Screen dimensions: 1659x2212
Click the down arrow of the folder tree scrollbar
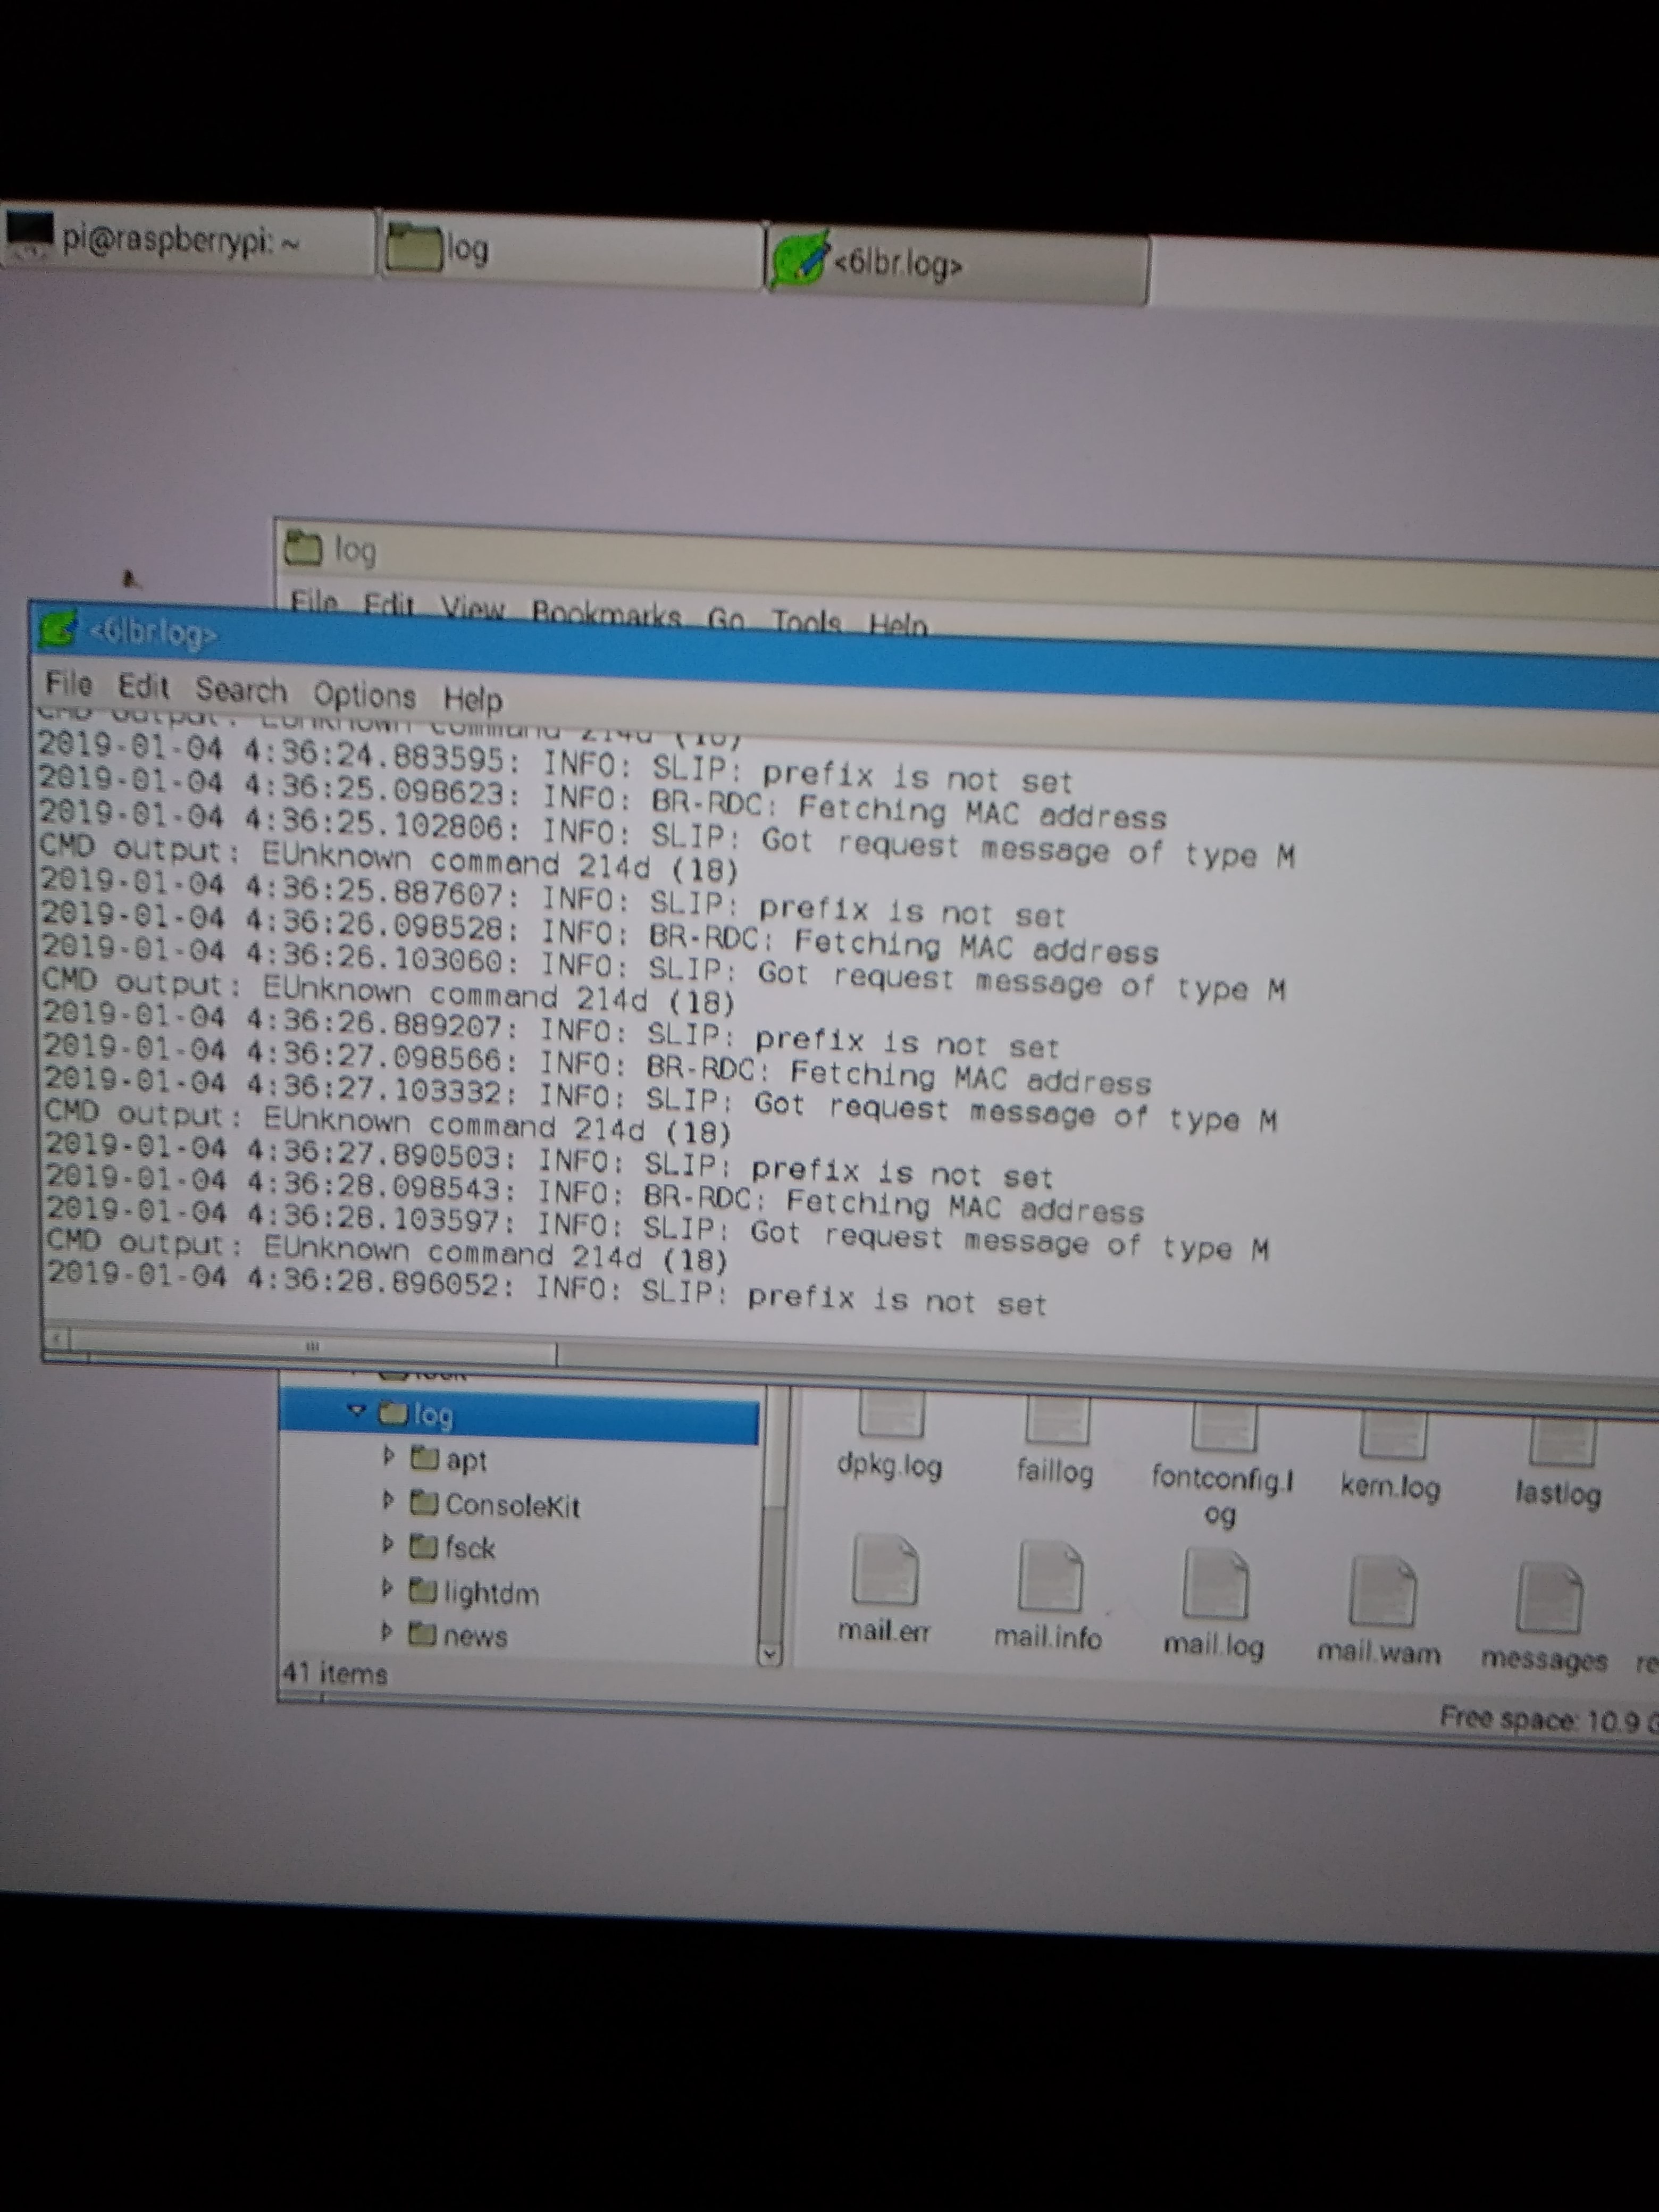pyautogui.click(x=768, y=1653)
